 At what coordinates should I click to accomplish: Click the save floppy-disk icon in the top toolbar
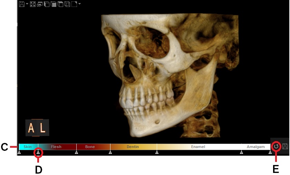pos(22,4)
